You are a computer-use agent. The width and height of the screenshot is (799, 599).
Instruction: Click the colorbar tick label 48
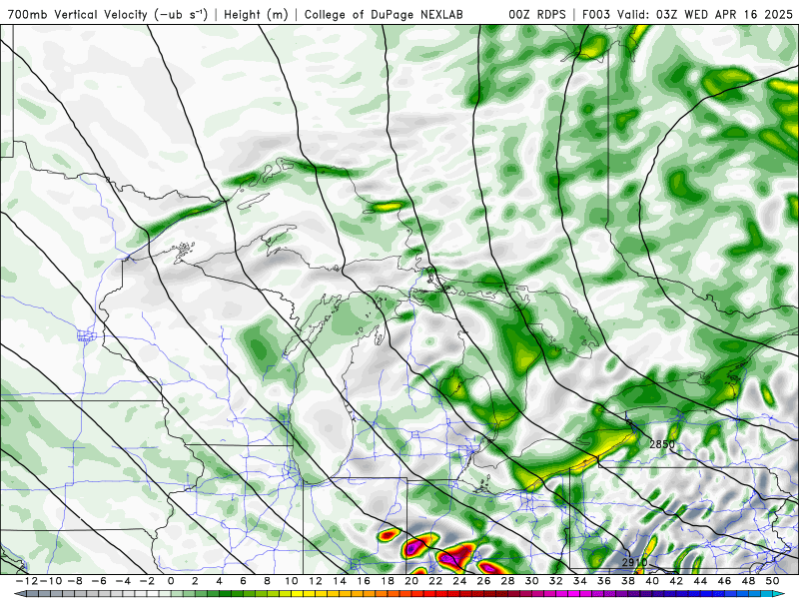point(748,581)
